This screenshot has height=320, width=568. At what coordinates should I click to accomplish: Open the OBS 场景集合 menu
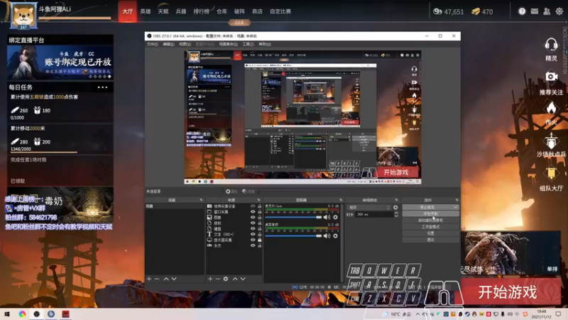228,44
